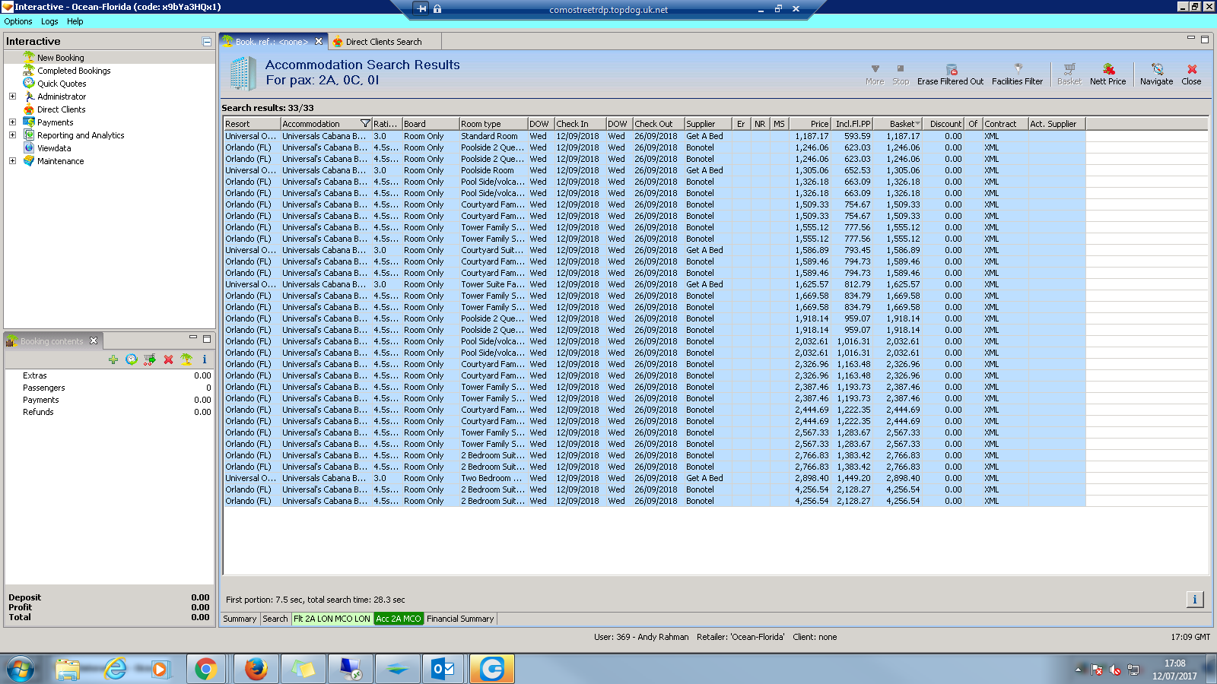Image resolution: width=1217 pixels, height=684 pixels.
Task: Open the Facilities Filter
Action: [1017, 74]
